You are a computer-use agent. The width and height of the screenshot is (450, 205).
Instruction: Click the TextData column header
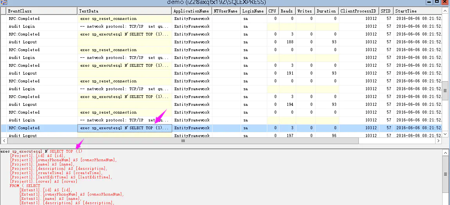[124, 11]
